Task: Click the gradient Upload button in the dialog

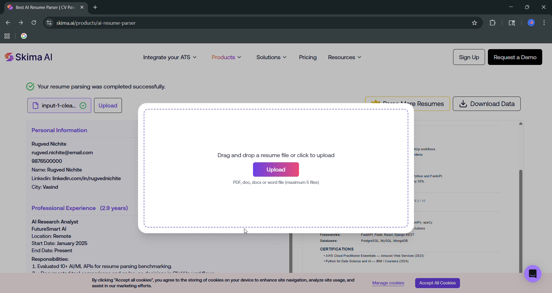Action: [x=276, y=169]
